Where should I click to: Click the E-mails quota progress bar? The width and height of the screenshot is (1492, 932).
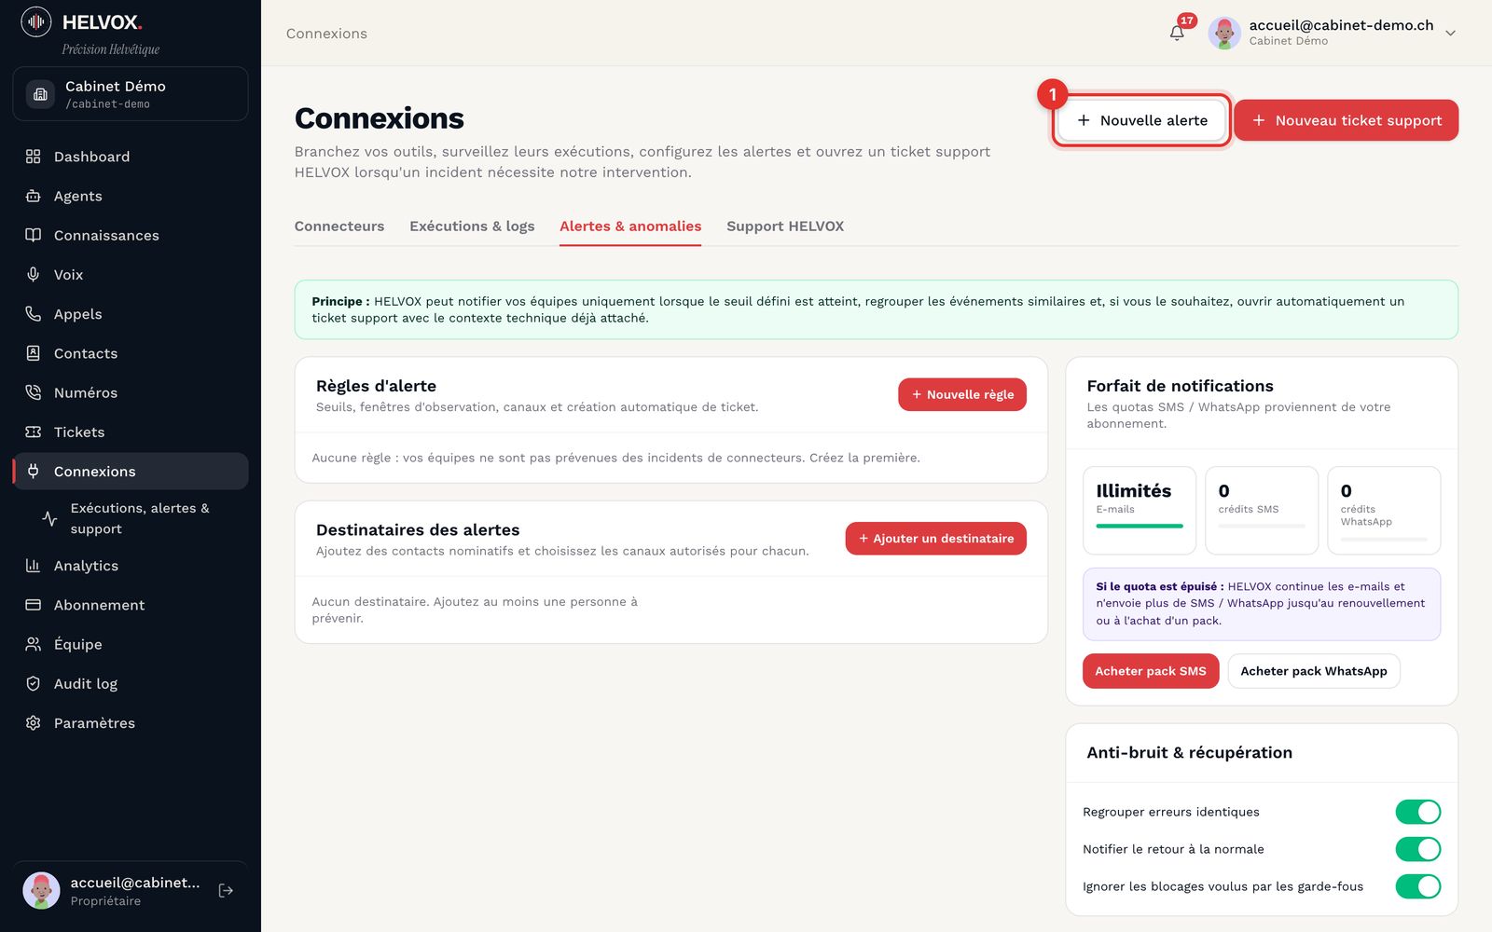[1140, 527]
